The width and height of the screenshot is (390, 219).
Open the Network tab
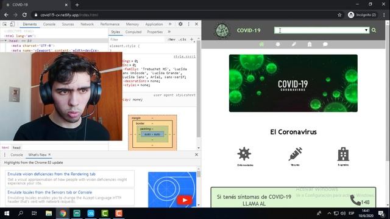(x=87, y=24)
